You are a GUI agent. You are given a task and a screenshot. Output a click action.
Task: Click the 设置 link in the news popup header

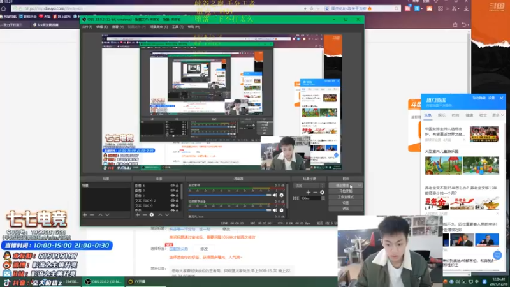pyautogui.click(x=492, y=98)
